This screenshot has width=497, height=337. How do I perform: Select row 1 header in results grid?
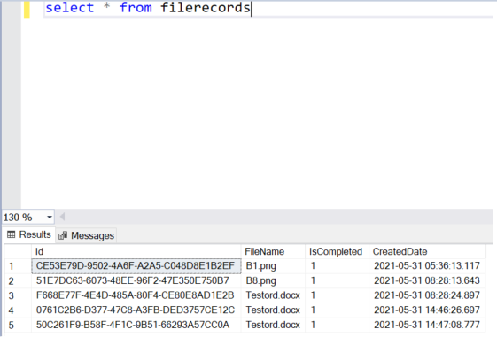click(x=18, y=266)
